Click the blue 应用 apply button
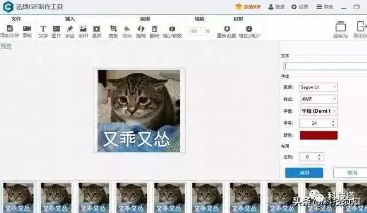Viewport: 367px width, 213px height. (304, 173)
